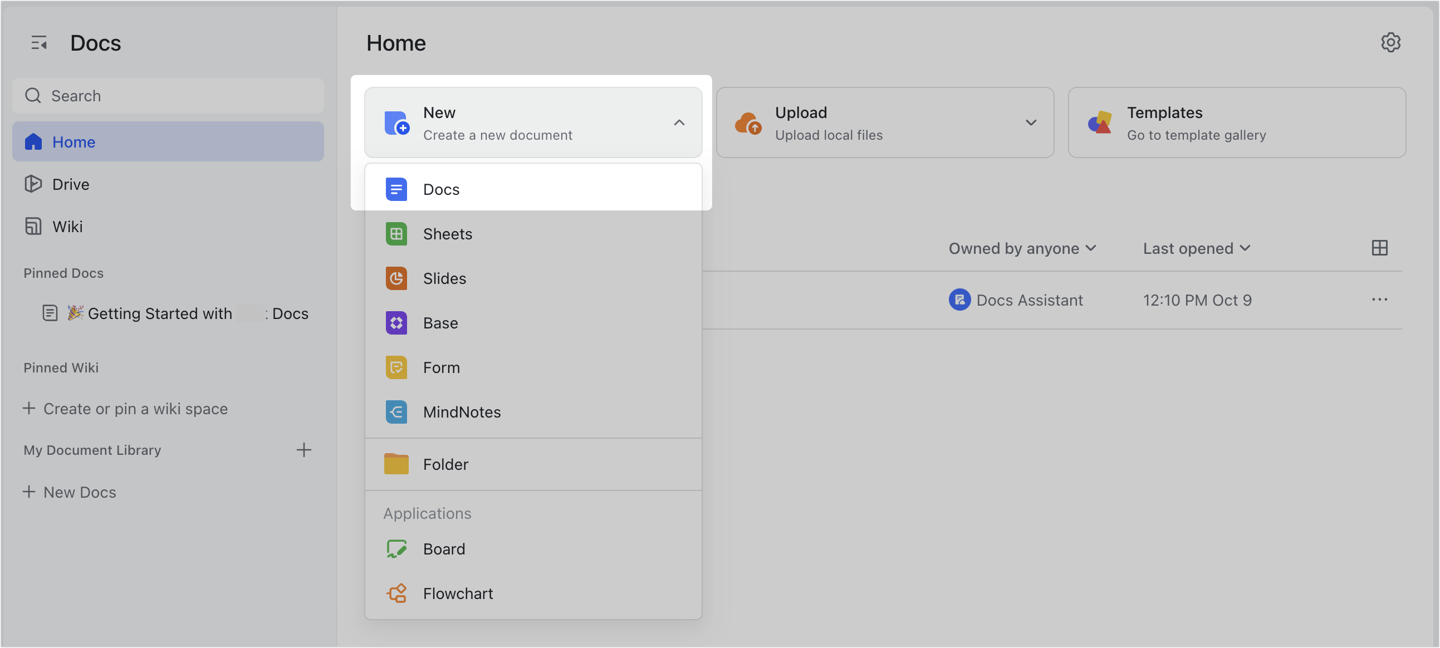Switch to grid view using the grid icon
Viewport: 1440px width, 648px height.
click(1379, 248)
